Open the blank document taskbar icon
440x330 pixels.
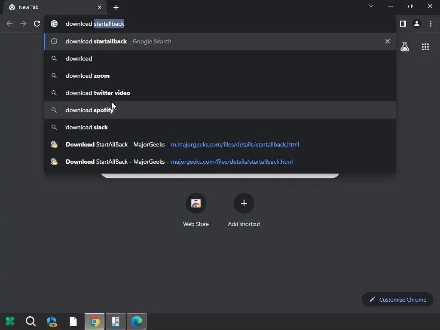(73, 321)
